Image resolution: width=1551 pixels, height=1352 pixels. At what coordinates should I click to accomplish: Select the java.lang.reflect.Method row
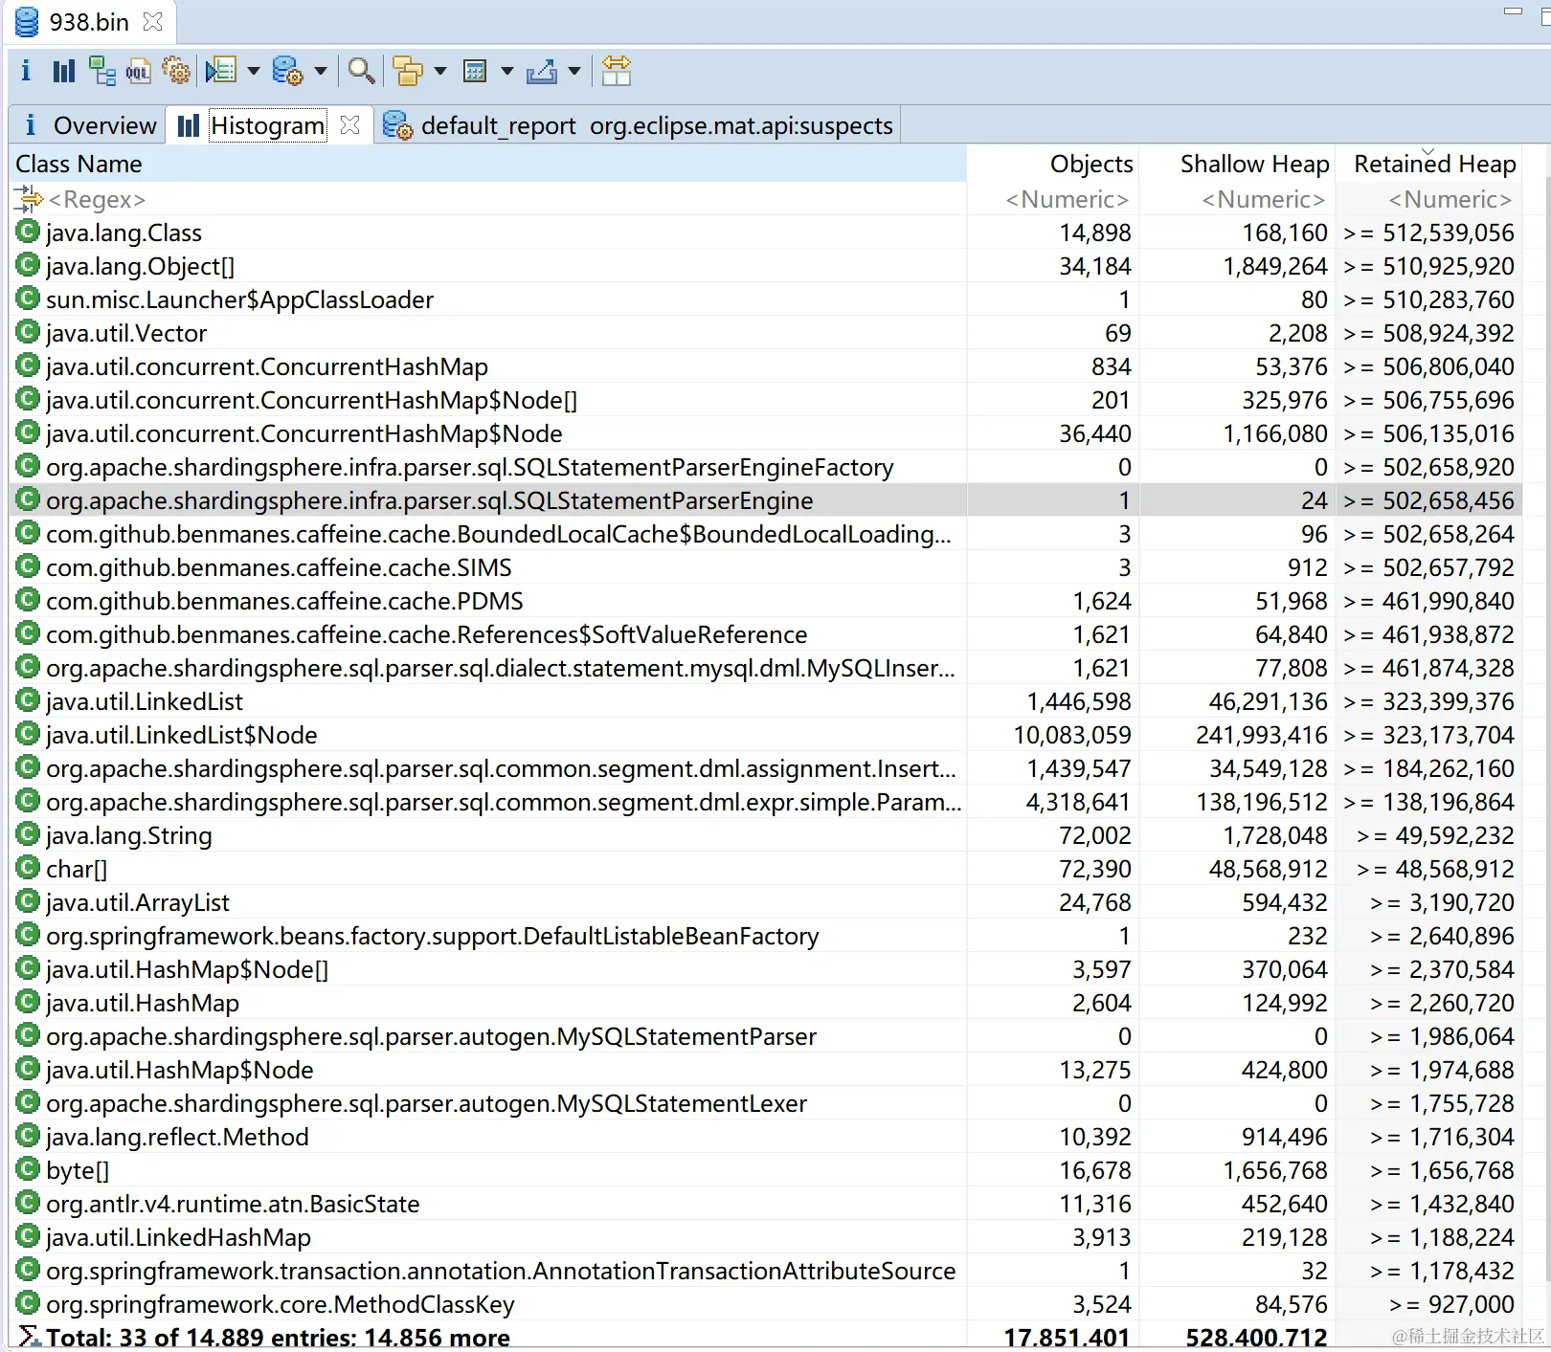tap(766, 1137)
